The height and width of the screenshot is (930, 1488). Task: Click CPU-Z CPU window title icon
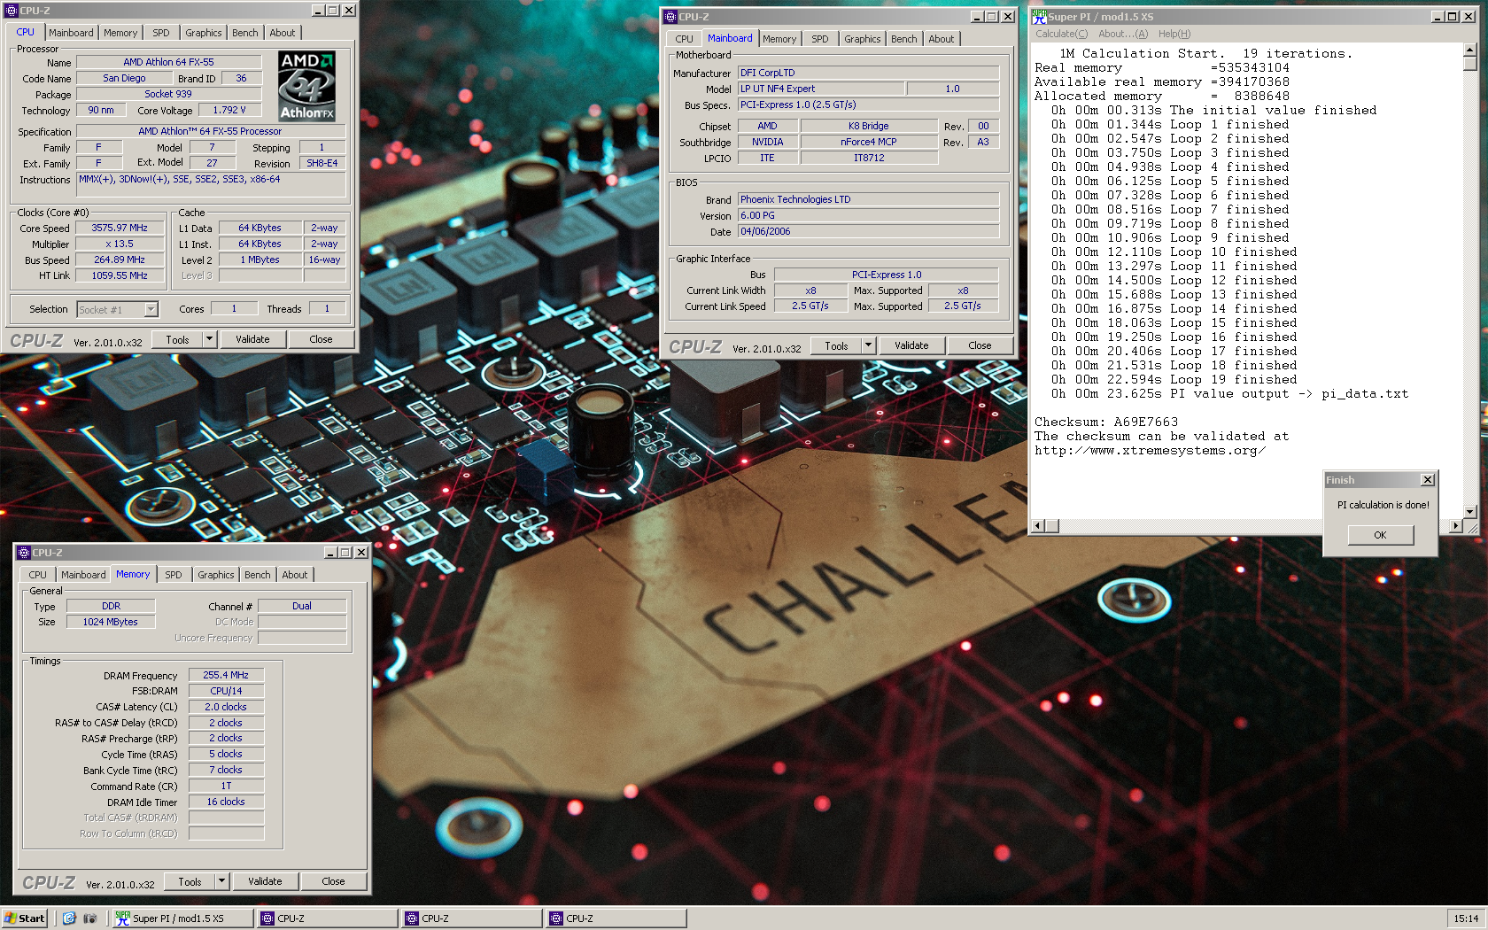(x=12, y=11)
